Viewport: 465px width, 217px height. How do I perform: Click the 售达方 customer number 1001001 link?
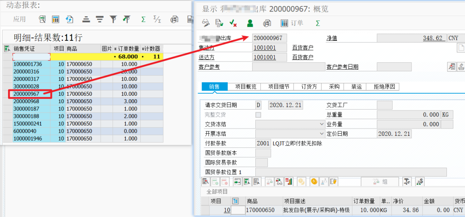click(265, 48)
